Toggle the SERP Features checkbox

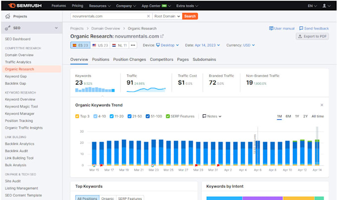[x=168, y=116]
